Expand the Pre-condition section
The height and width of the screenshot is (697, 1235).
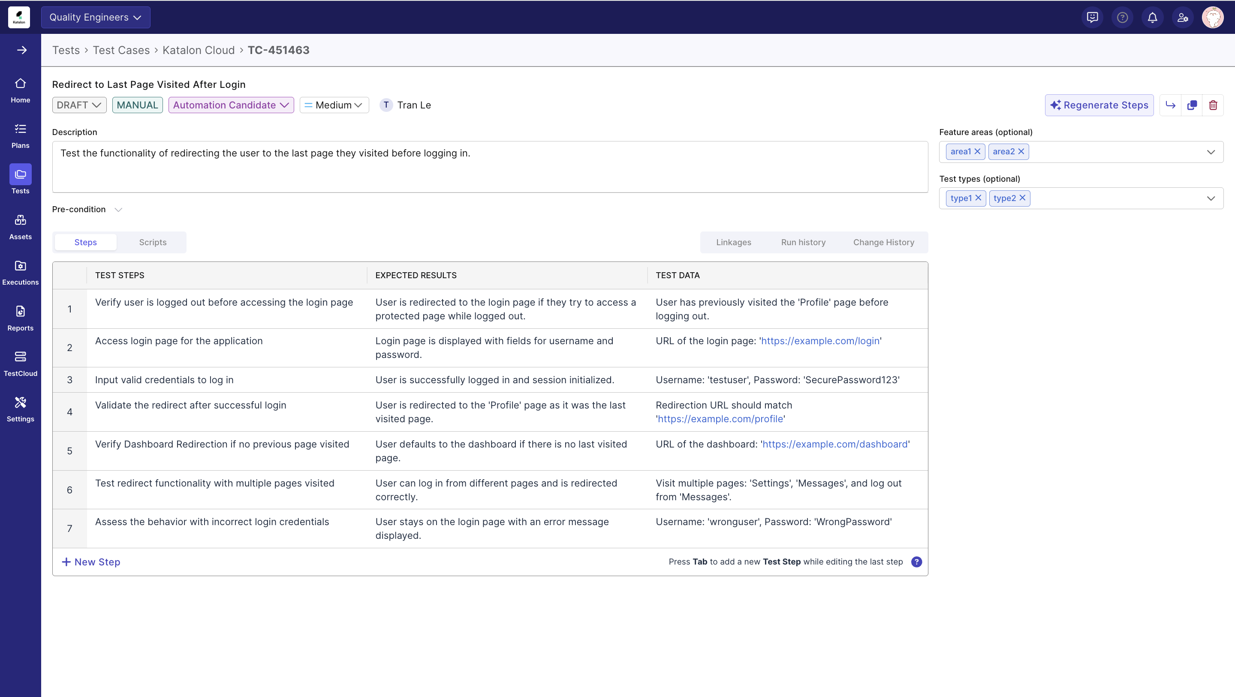point(118,210)
